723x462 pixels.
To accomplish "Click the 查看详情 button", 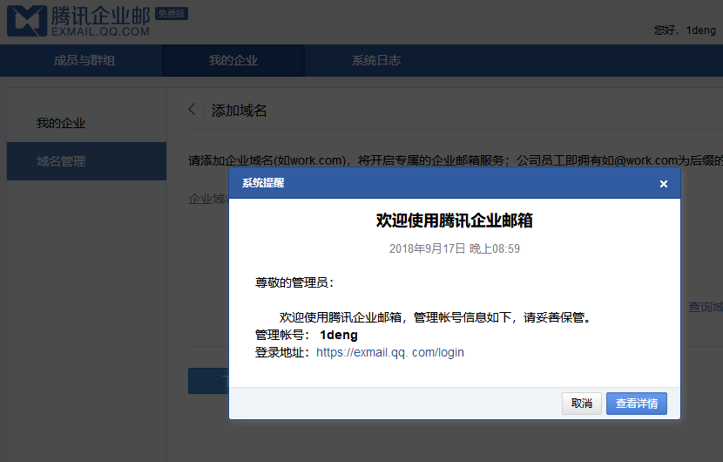I will [636, 404].
